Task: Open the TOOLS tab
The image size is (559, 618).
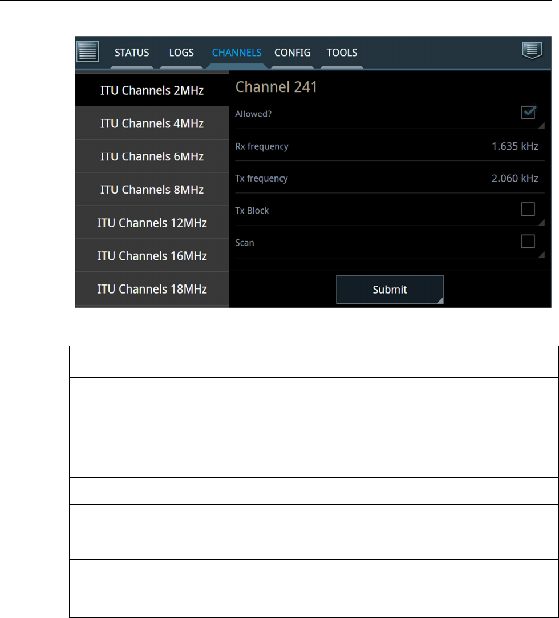Action: [342, 53]
